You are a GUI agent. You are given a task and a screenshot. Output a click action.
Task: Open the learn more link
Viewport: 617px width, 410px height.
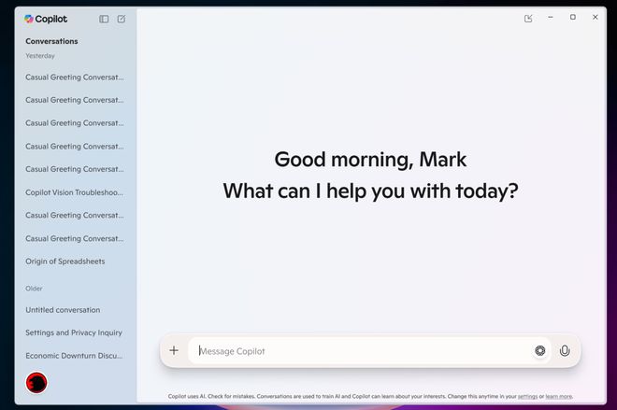click(x=558, y=396)
